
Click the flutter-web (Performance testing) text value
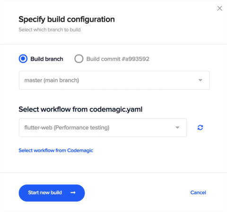point(67,127)
